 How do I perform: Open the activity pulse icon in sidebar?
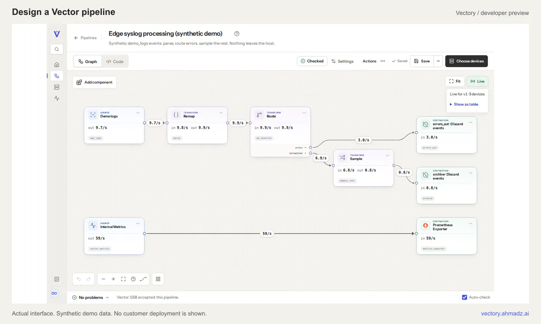tap(57, 98)
